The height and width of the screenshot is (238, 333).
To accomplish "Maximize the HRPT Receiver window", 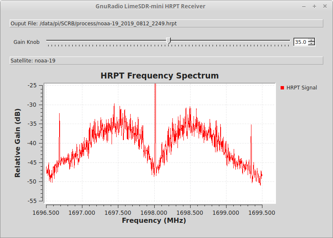I will 314,6.
